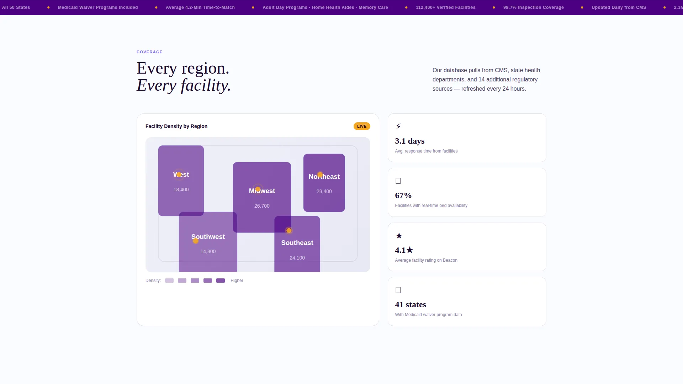Click the 24,100 value under Southeast
The image size is (683, 384).
click(x=297, y=258)
